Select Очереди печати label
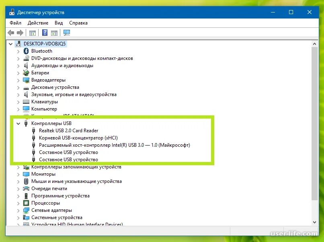 coord(49,189)
